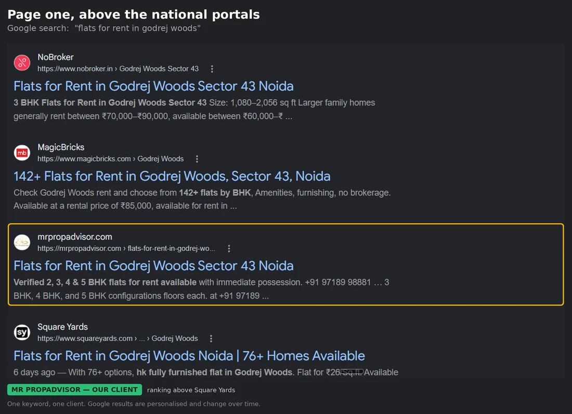Click the MagicBricks favicon
572x414 pixels.
click(x=22, y=153)
